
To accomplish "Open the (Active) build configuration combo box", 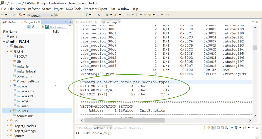I will 42,15.
